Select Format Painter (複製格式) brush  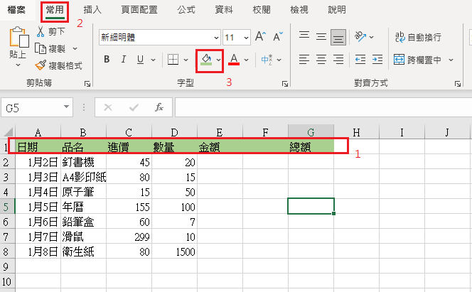[x=58, y=65]
